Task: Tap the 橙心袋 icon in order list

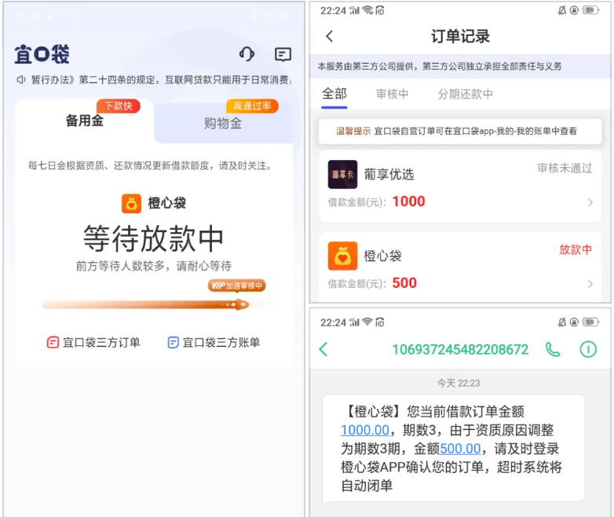Action: pyautogui.click(x=342, y=256)
